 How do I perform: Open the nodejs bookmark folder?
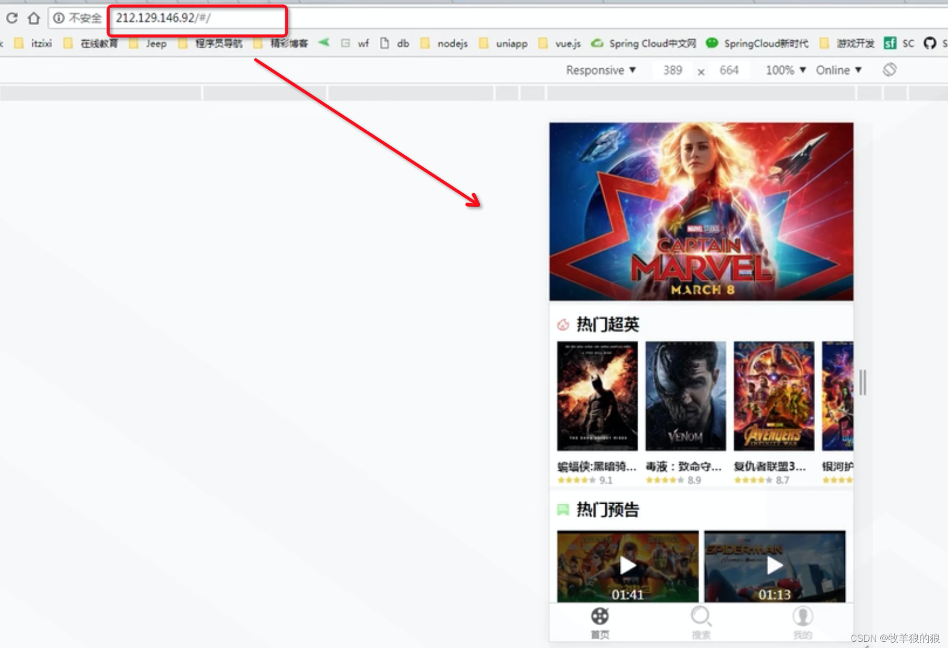click(444, 43)
